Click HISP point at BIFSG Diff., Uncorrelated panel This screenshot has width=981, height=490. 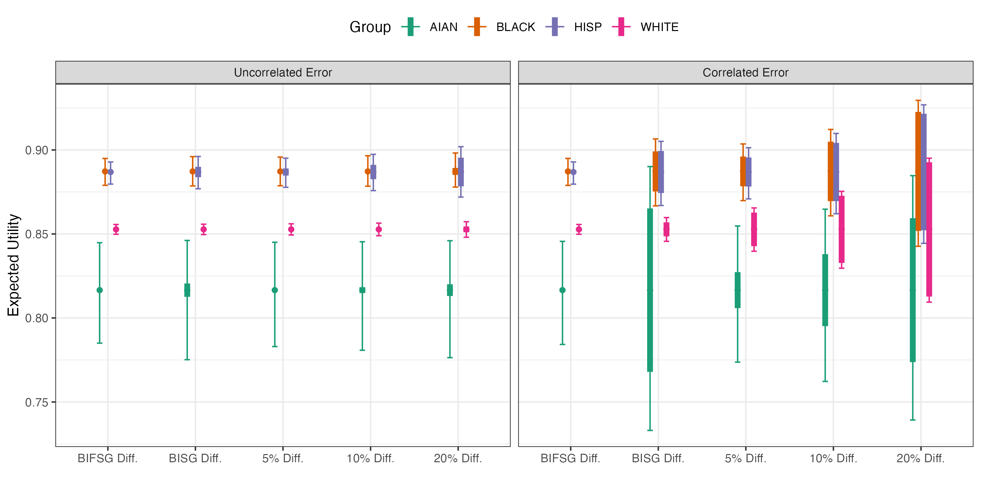coord(111,172)
